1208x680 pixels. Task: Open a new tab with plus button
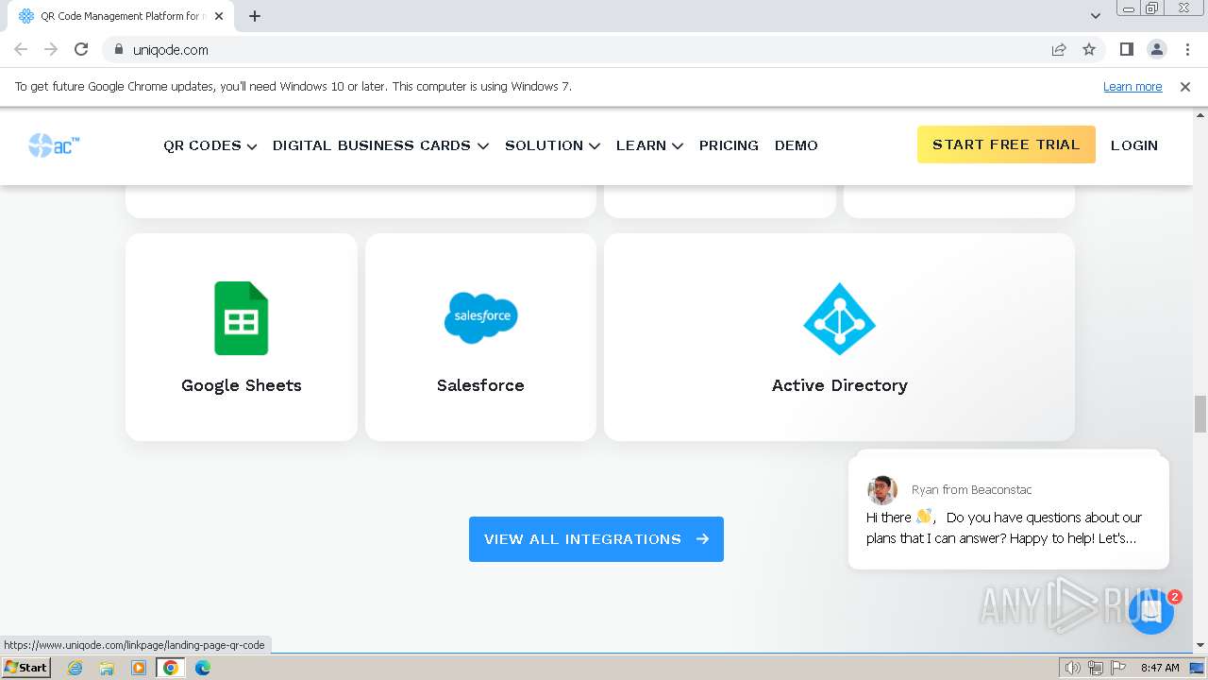(x=255, y=16)
